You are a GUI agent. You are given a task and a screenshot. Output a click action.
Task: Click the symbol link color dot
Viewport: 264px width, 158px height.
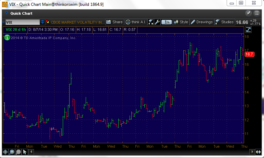(x=3, y=22)
